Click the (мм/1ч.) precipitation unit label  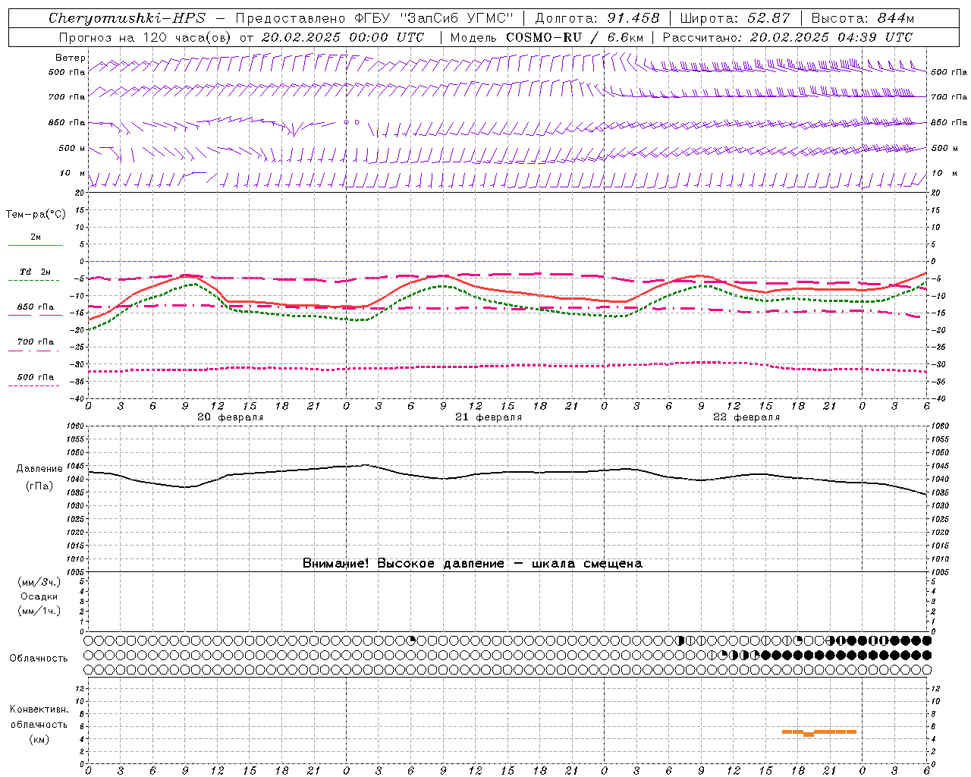point(39,611)
